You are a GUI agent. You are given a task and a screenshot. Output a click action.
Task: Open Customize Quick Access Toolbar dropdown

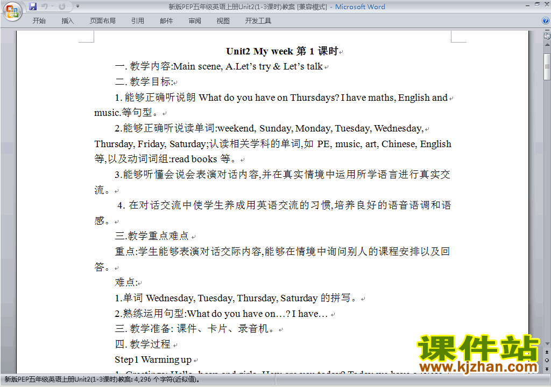[77, 6]
